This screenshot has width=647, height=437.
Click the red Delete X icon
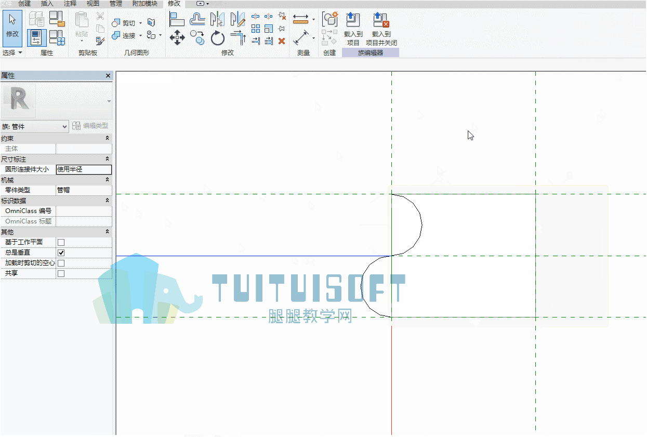282,41
